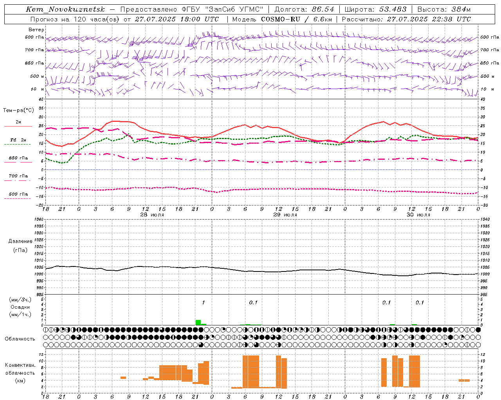Click the dashed line sample under Td 2м
The width and height of the screenshot is (501, 400).
(x=17, y=144)
